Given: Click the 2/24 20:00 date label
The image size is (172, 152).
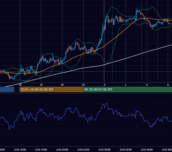Looking at the screenshot, I should click(62, 149).
